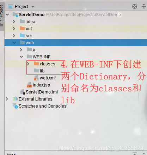The height and width of the screenshot is (155, 147).
Task: Select the blue src folder icon
Action: [22, 35]
